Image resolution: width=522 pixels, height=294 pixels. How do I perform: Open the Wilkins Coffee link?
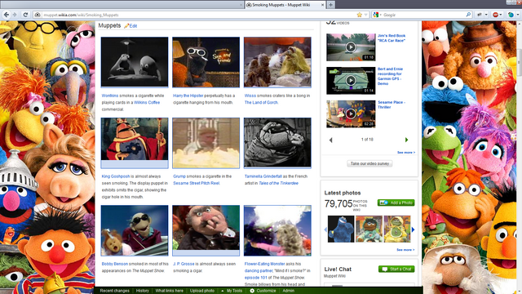[x=147, y=103]
